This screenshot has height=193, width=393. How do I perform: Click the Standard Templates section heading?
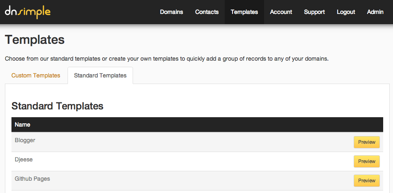click(x=57, y=106)
